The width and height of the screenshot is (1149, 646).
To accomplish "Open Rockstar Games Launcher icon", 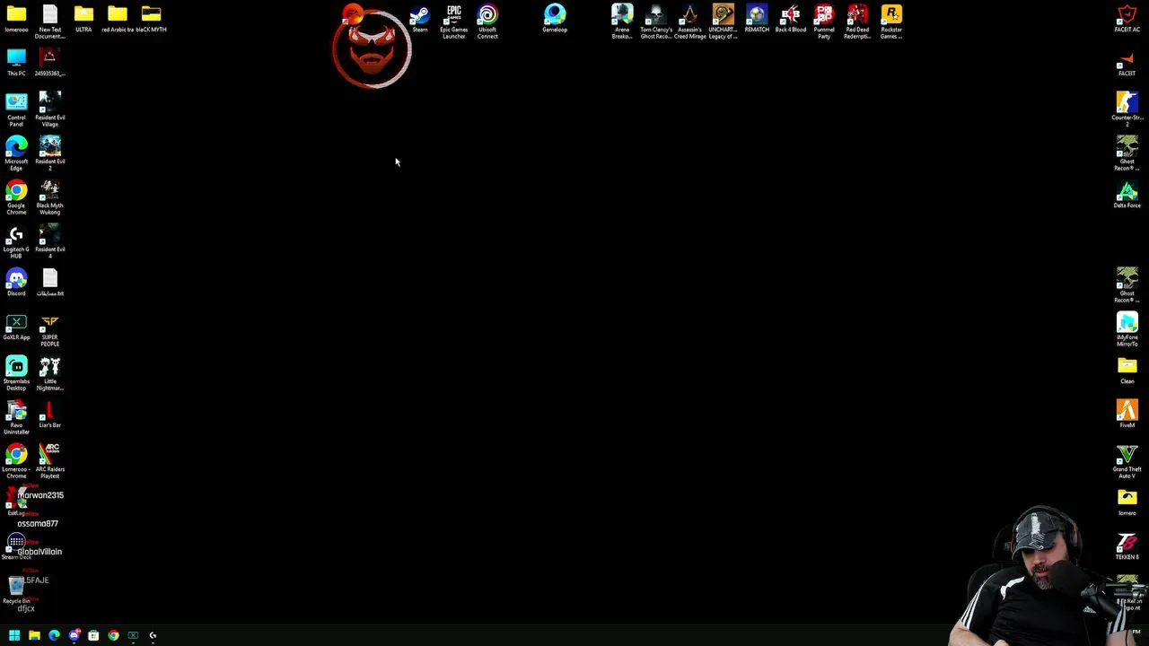I will point(891,22).
